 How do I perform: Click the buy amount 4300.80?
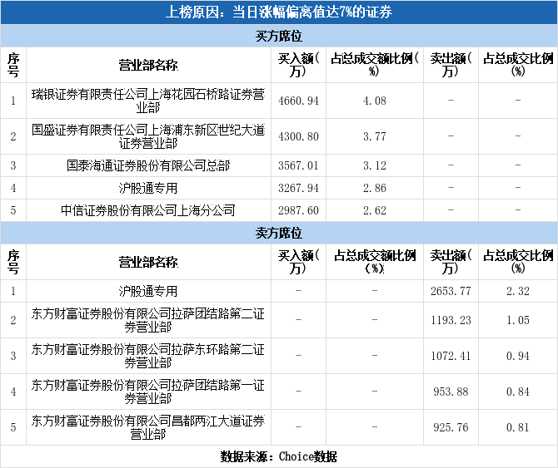tap(298, 136)
